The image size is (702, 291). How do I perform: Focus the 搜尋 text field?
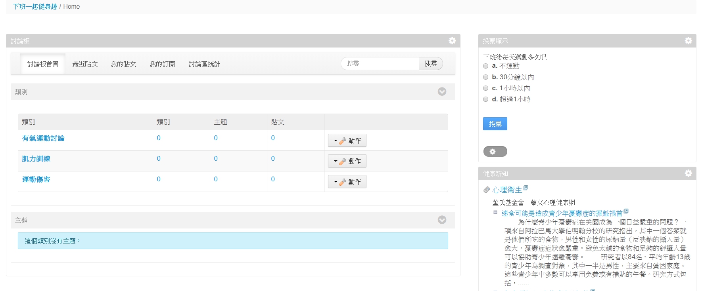380,64
